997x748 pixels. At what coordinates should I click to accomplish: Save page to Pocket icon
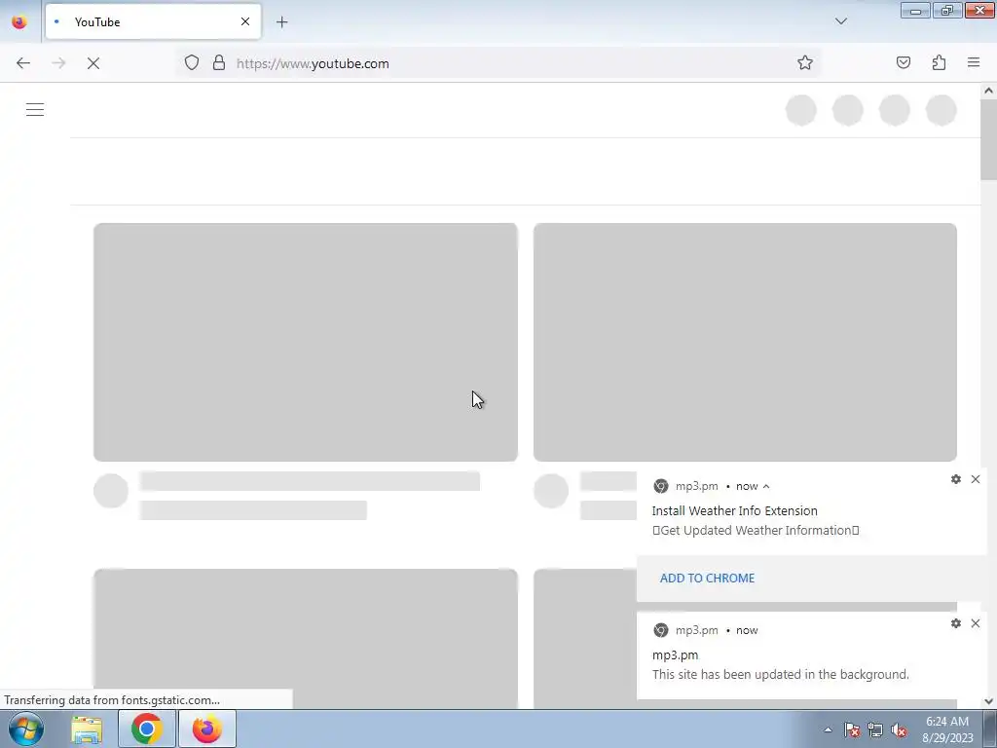903,63
